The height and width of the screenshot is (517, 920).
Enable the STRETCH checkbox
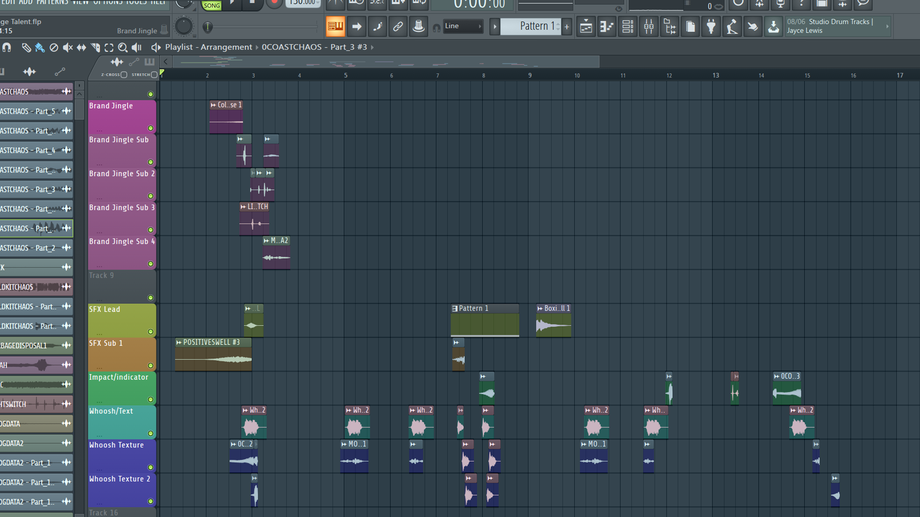click(x=154, y=75)
